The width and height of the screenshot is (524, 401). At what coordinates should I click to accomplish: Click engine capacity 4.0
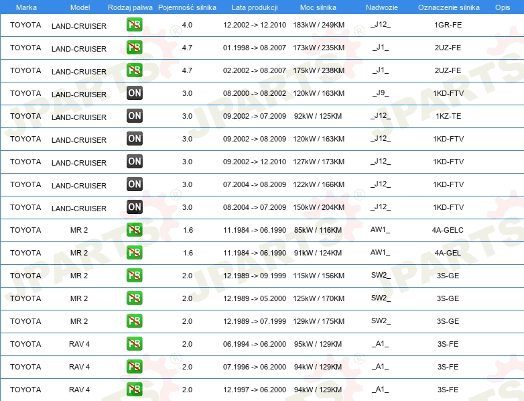pos(187,25)
